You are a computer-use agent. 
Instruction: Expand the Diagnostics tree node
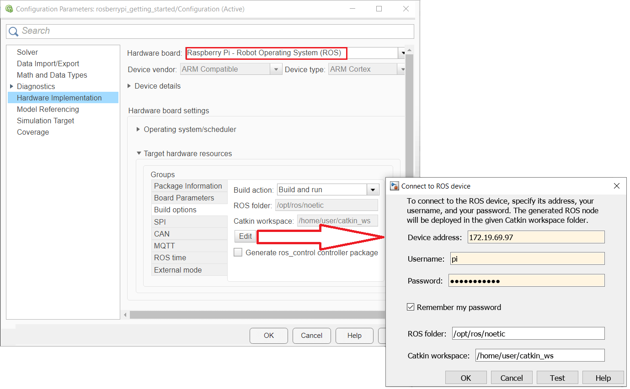[x=12, y=86]
